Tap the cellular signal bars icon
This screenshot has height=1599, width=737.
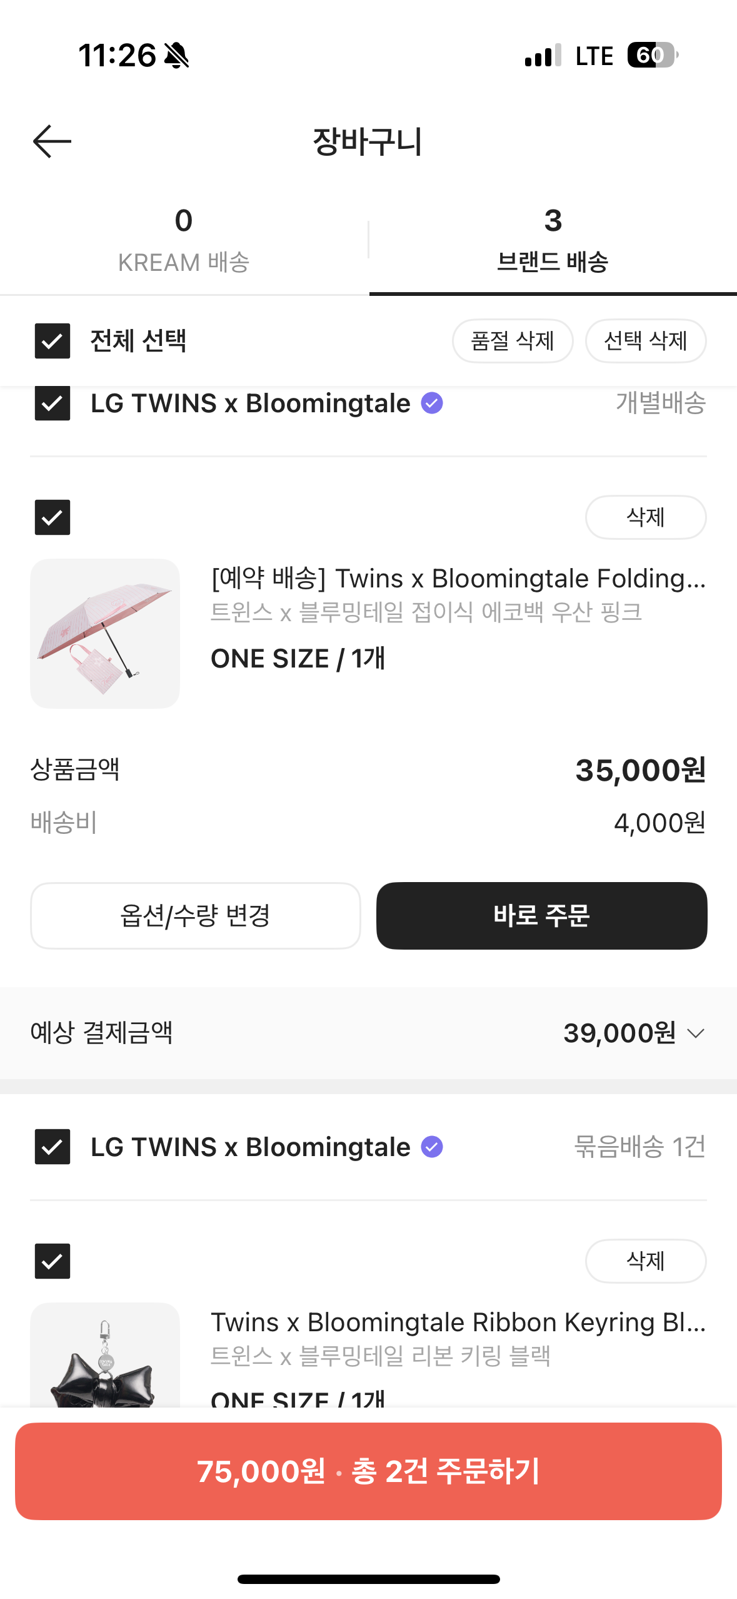click(543, 56)
